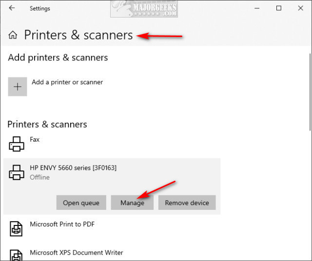312x261 pixels.
Task: Click the Microsoft XPS Document Writer icon
Action: pyautogui.click(x=16, y=256)
